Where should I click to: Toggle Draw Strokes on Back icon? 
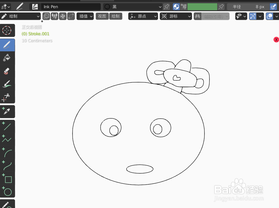click(46, 16)
